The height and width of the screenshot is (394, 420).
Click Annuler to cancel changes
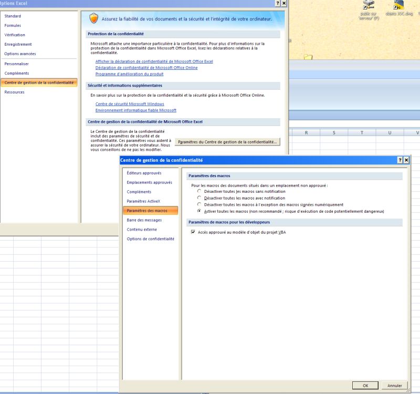[x=394, y=386]
